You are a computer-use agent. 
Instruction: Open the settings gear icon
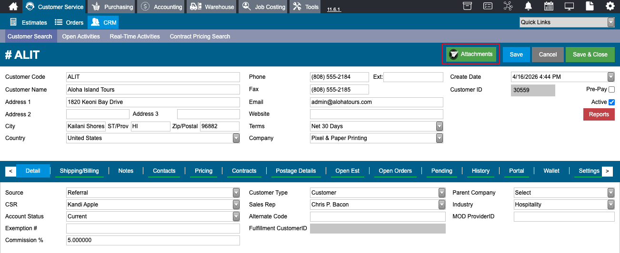click(610, 6)
